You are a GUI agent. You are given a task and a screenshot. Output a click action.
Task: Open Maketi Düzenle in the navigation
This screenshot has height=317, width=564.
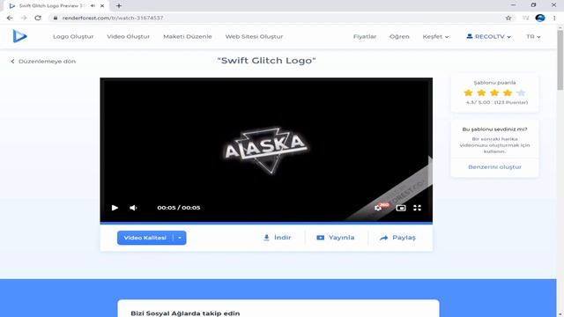click(x=188, y=37)
